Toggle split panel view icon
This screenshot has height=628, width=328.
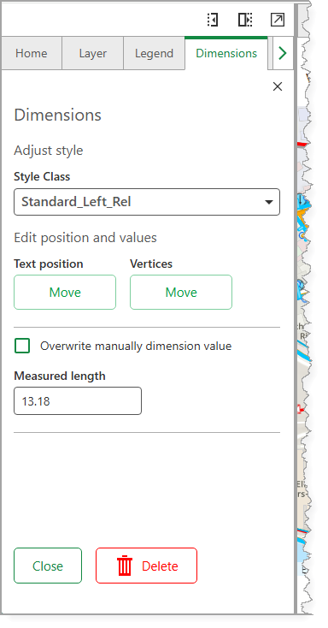(245, 20)
